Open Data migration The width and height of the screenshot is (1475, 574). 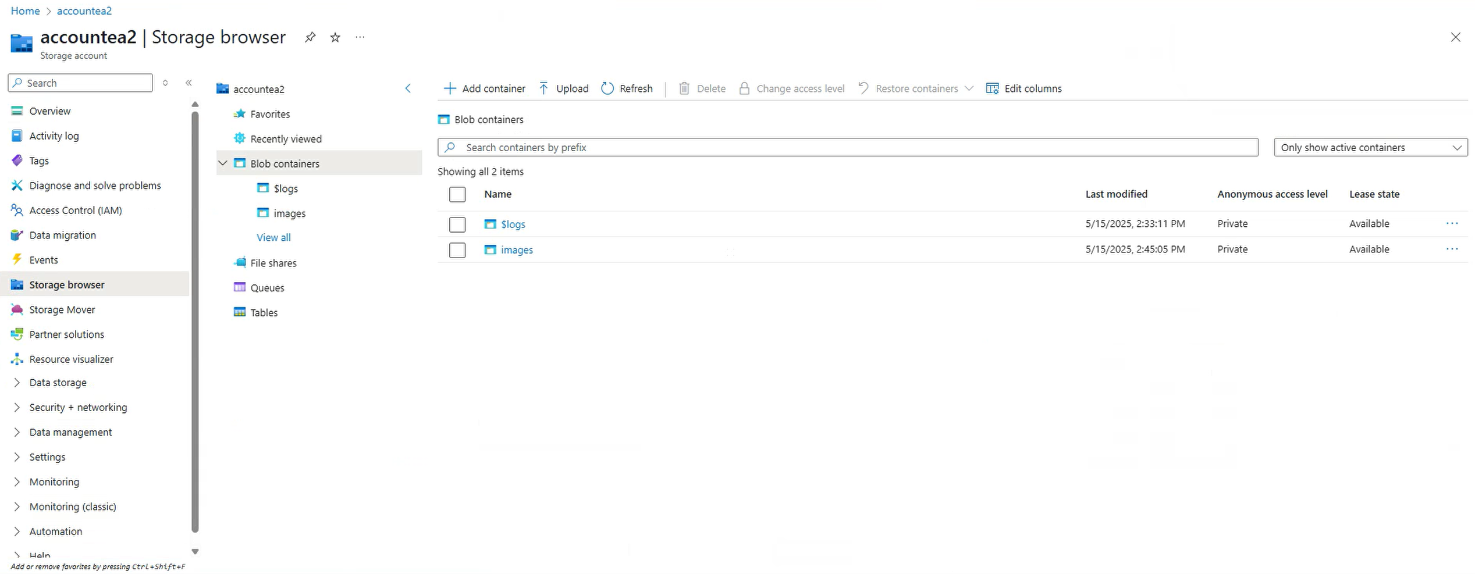coord(62,236)
